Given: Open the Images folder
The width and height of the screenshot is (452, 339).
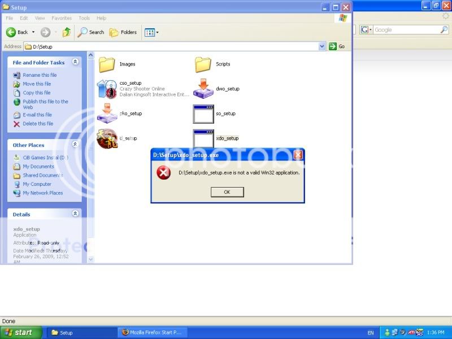Looking at the screenshot, I should pos(107,64).
